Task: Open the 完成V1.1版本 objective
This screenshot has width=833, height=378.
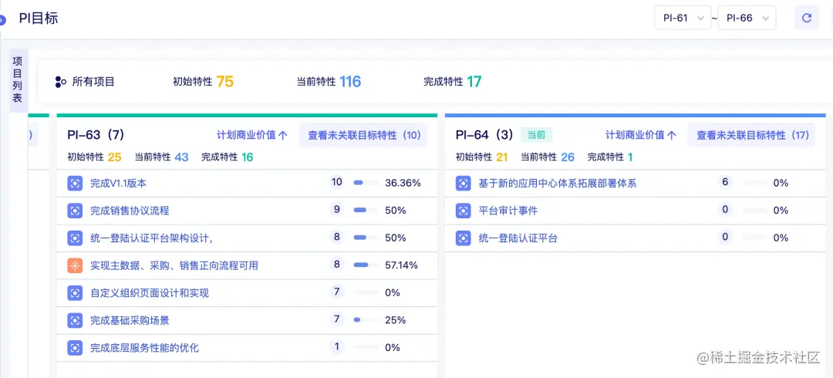Action: click(119, 184)
